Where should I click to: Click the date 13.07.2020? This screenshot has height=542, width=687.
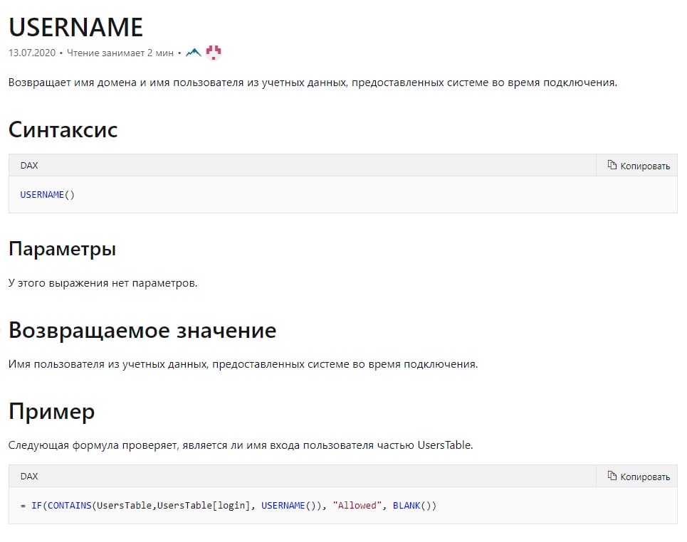(32, 53)
